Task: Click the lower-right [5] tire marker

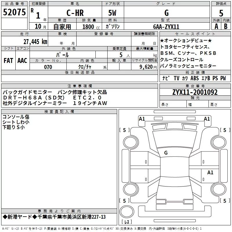Action: [224, 201]
